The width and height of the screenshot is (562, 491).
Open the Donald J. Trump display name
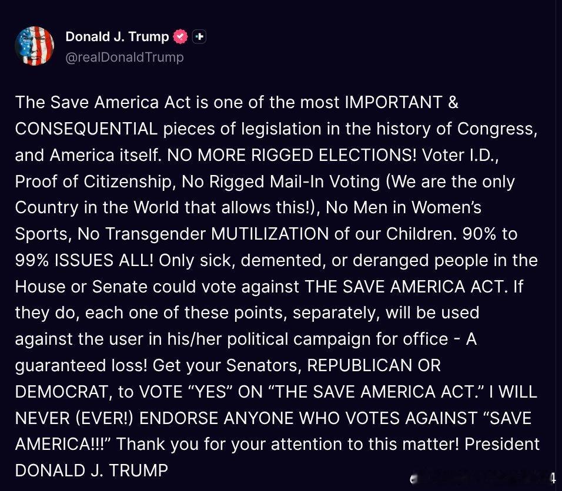117,36
